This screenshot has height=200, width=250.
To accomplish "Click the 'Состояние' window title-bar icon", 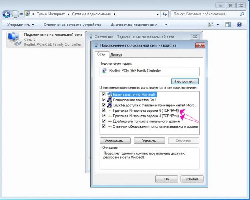I will coord(91,37).
